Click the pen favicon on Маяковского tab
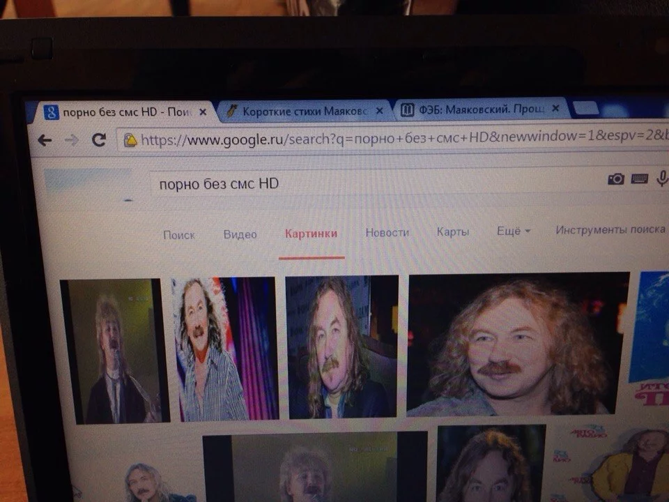The height and width of the screenshot is (502, 669). point(231,111)
